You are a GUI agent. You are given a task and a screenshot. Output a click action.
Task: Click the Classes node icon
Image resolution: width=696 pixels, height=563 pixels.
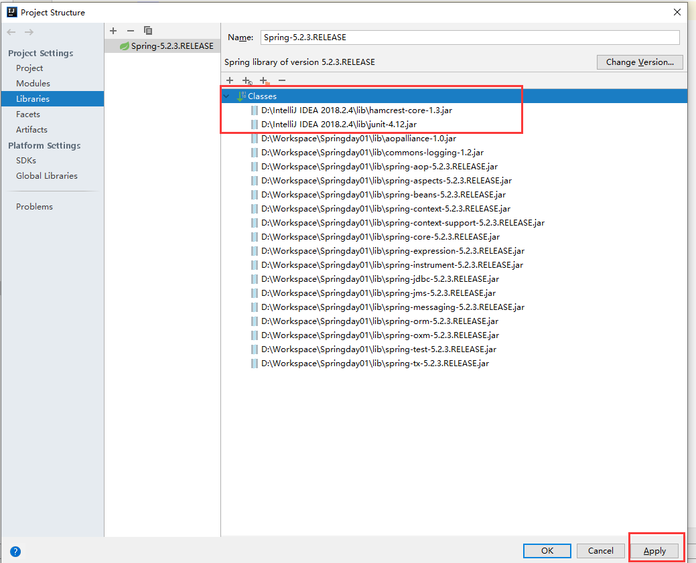point(241,96)
